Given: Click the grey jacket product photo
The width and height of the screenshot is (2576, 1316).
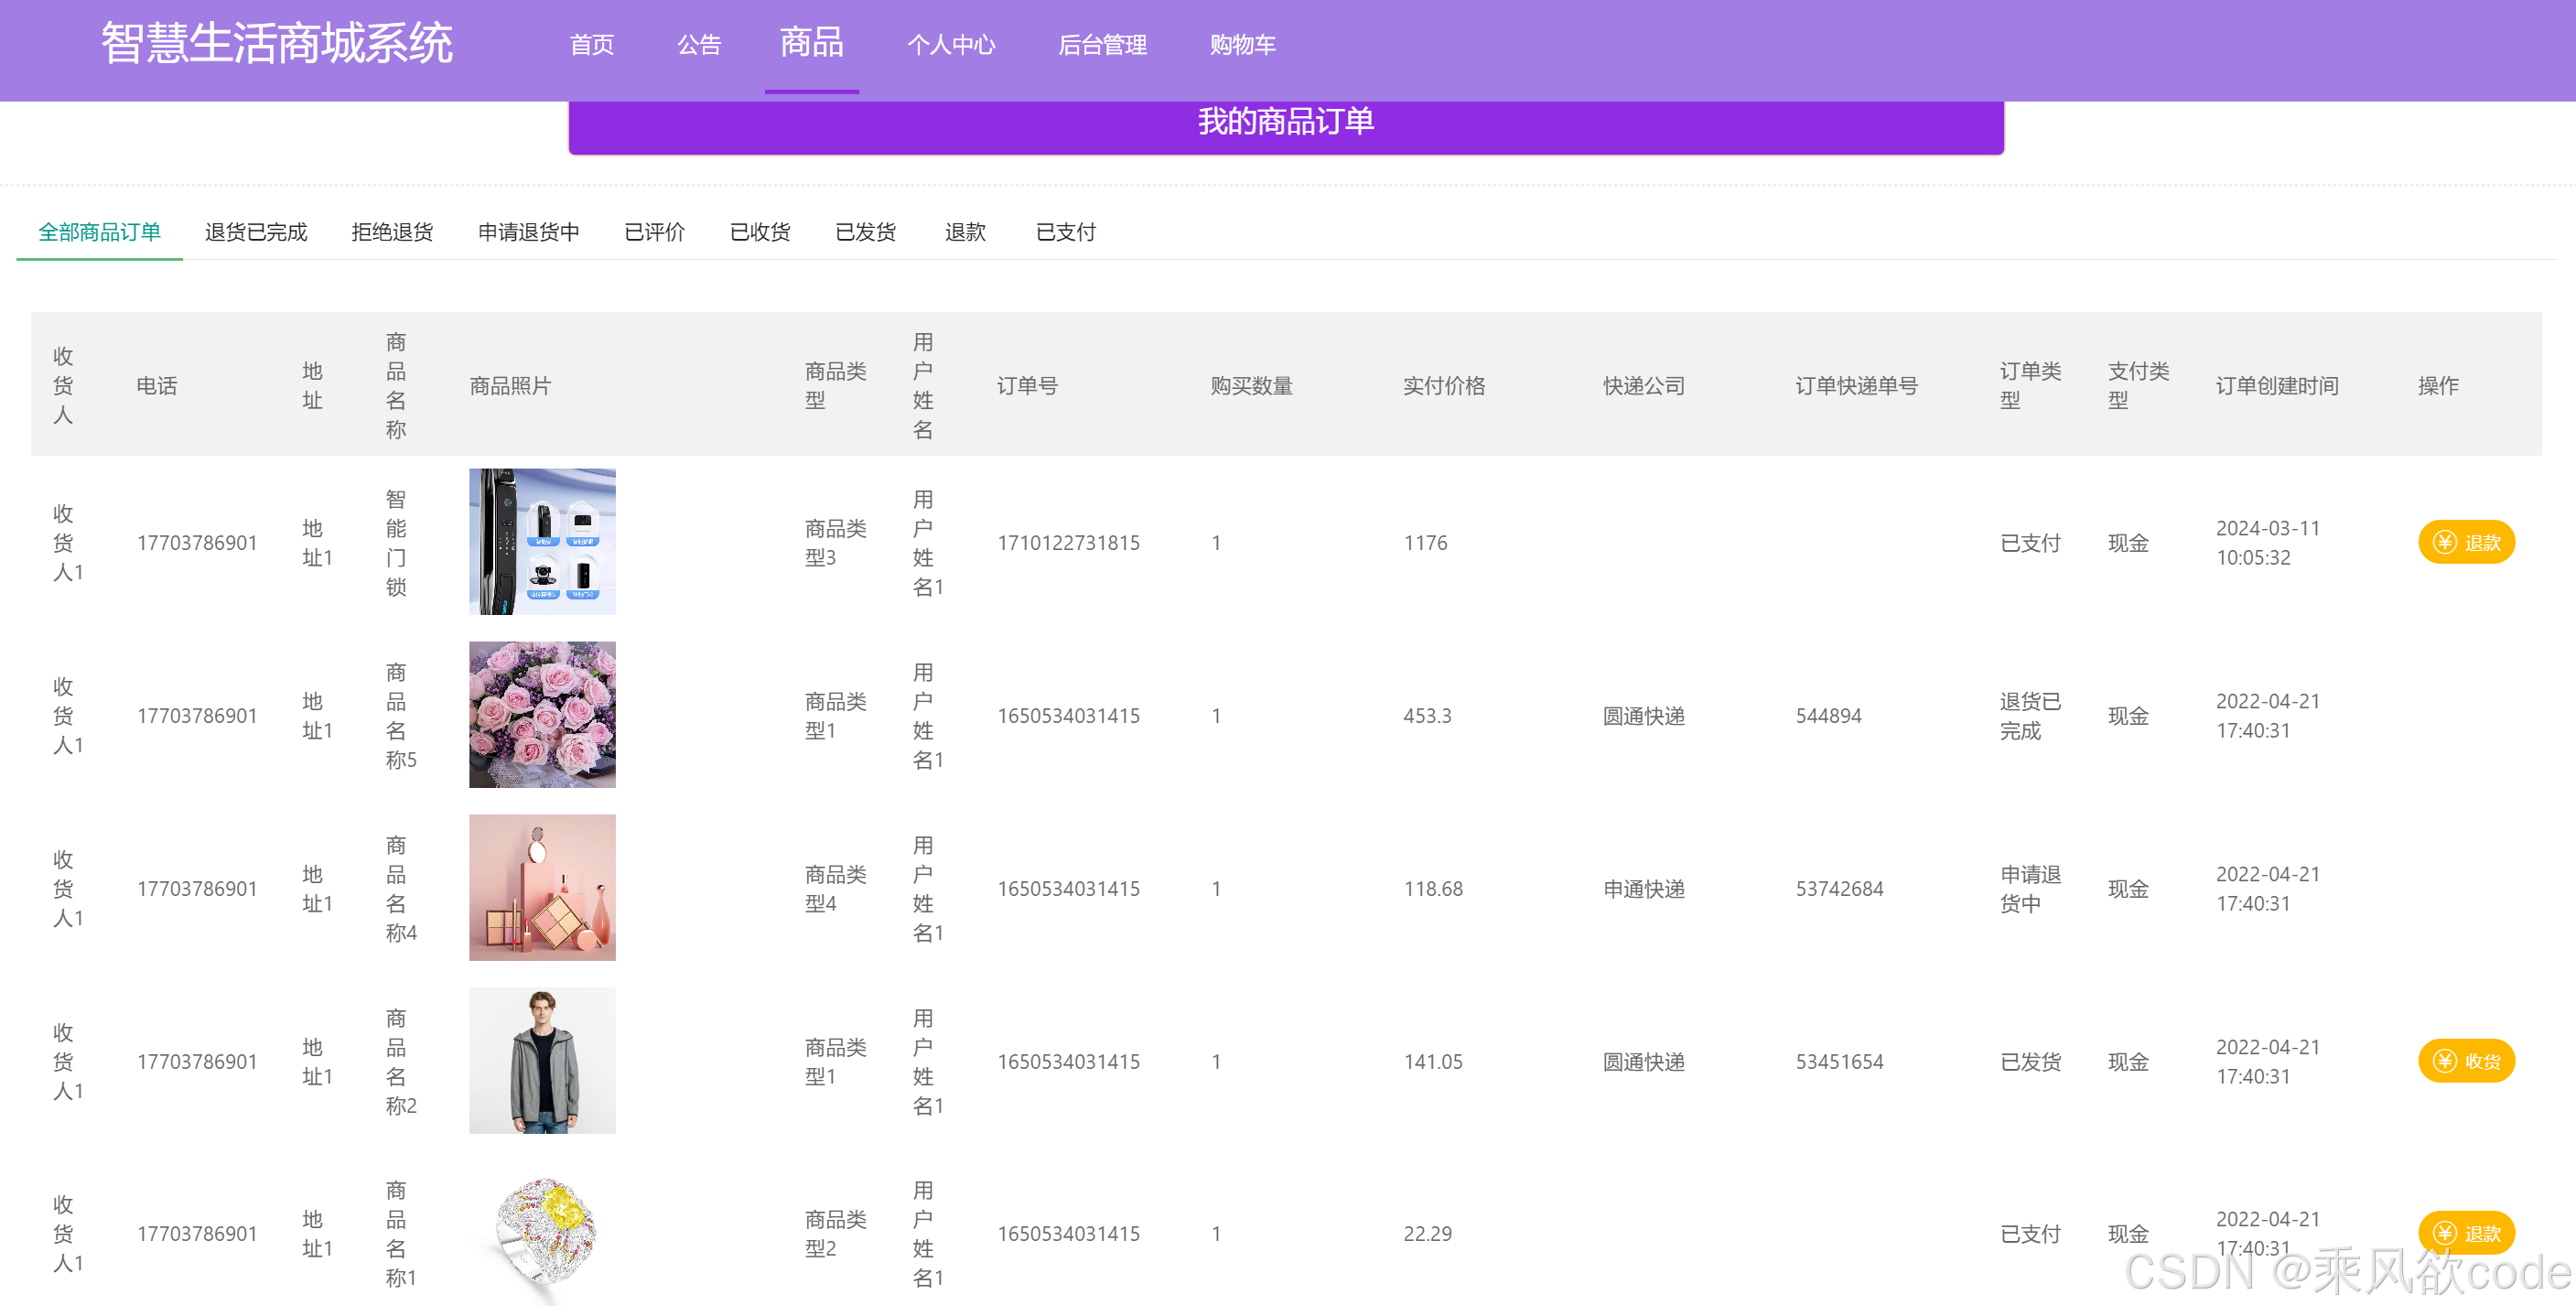Looking at the screenshot, I should (x=542, y=1060).
